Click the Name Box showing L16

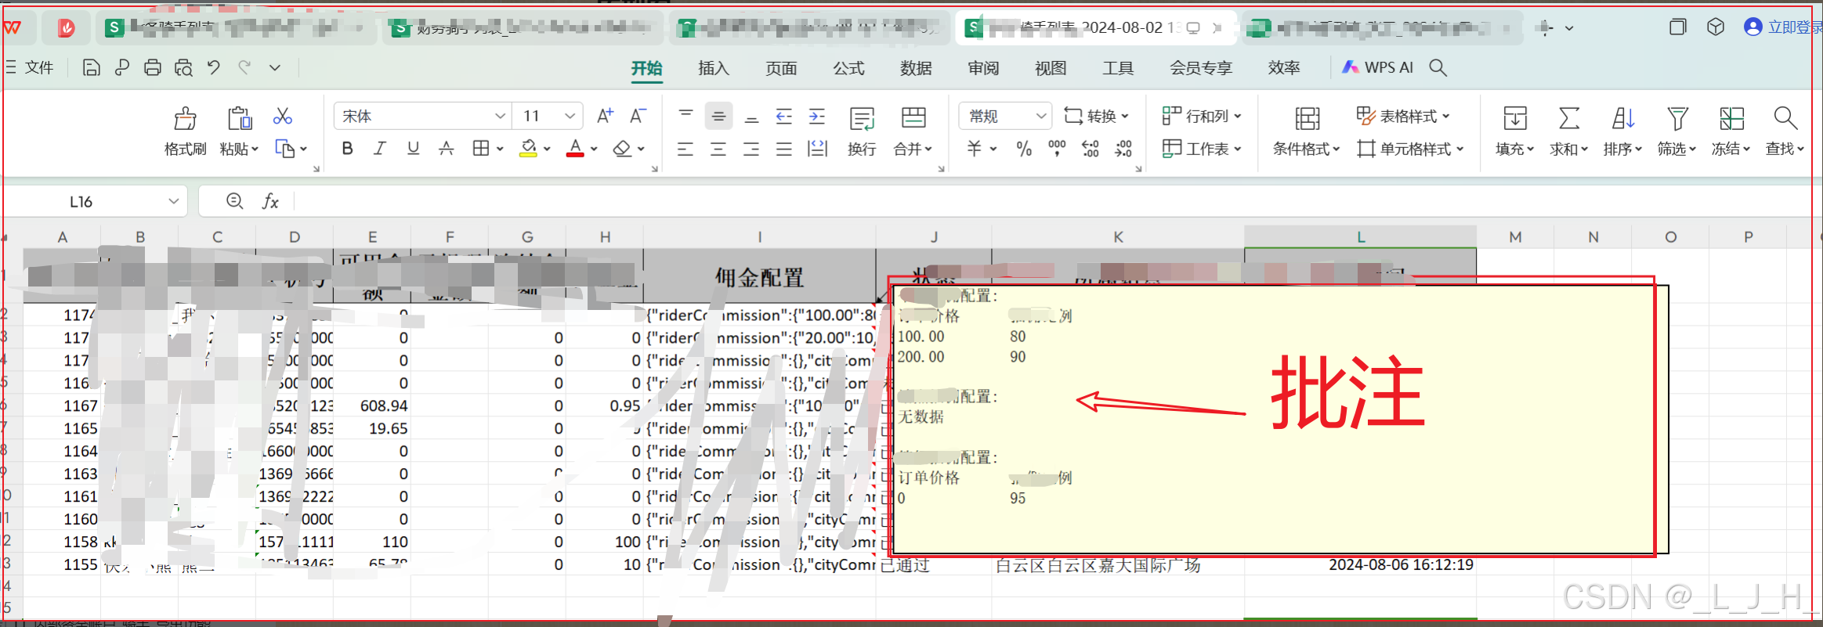(x=95, y=201)
